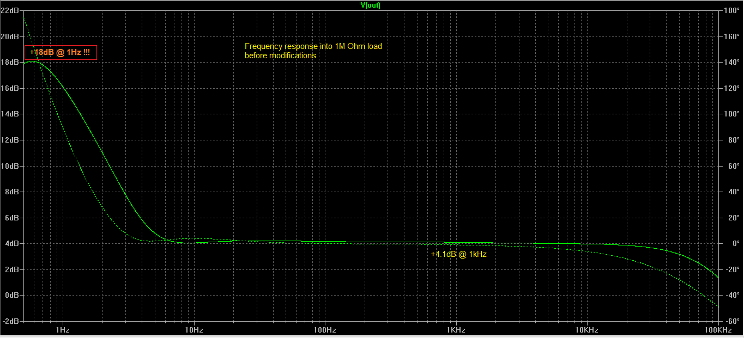Click the 120° phase axis label
Screen dimensions: 744x338
pyautogui.click(x=733, y=88)
